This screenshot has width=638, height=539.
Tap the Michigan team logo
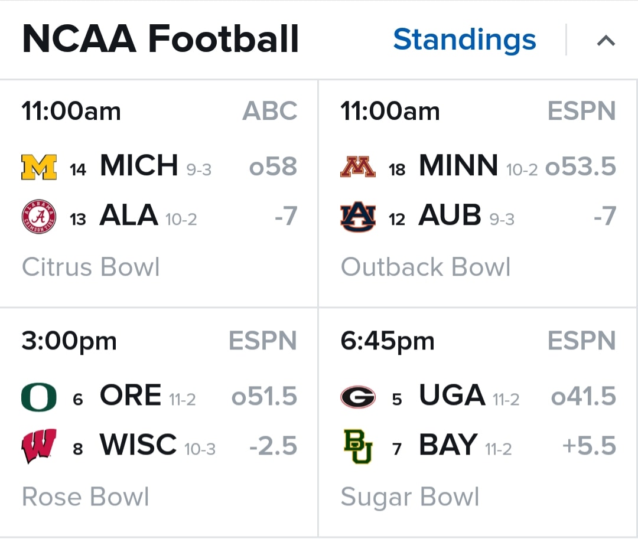click(x=38, y=167)
